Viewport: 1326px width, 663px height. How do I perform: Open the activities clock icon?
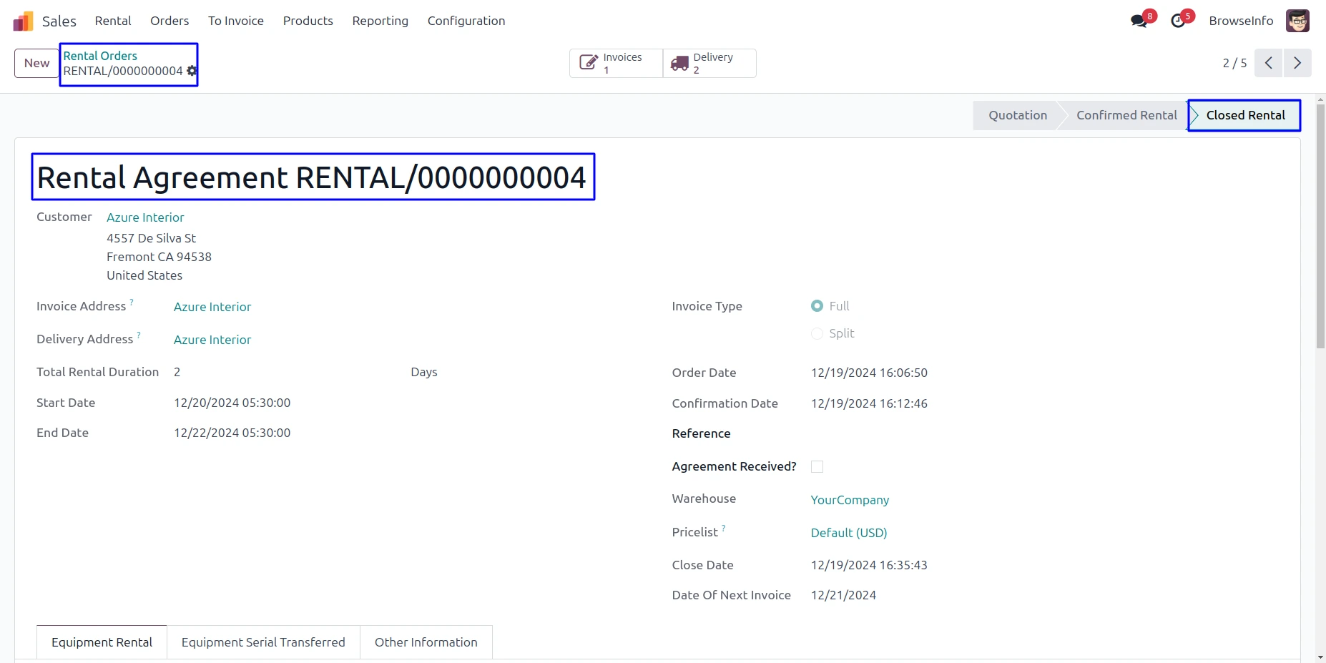coord(1177,21)
